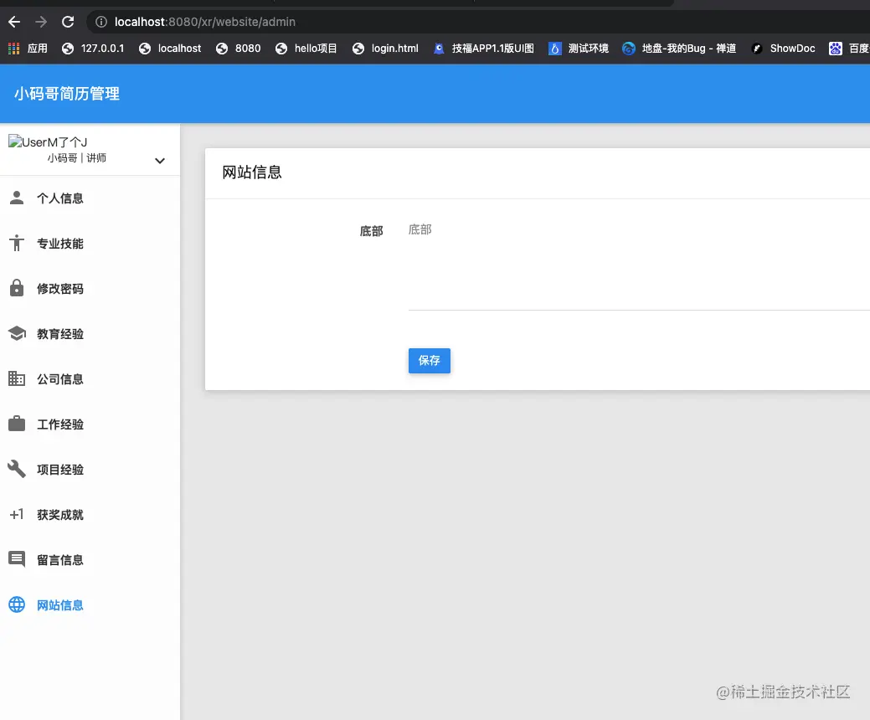
Task: Click the 小码哥简历管理 header title
Action: coord(67,93)
